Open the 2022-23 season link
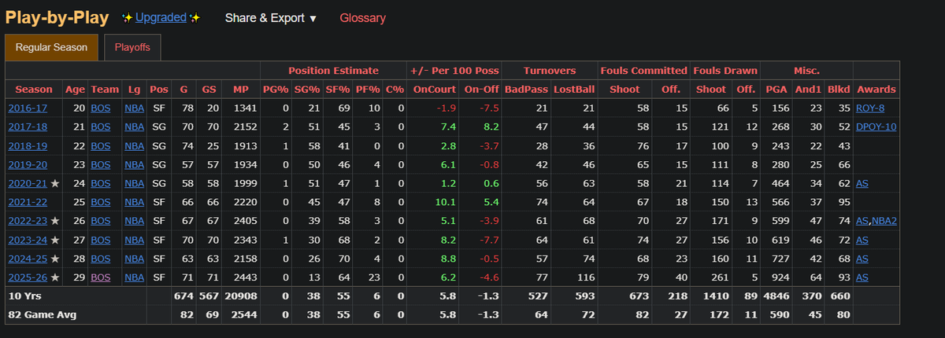The image size is (945, 338). pyautogui.click(x=27, y=222)
